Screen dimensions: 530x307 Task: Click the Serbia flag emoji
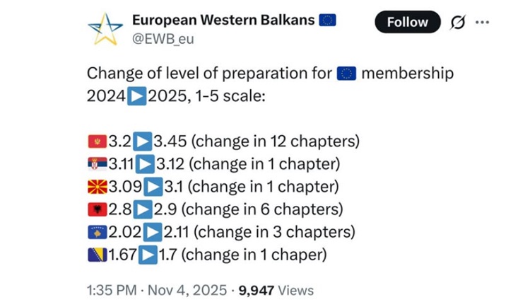[97, 164]
